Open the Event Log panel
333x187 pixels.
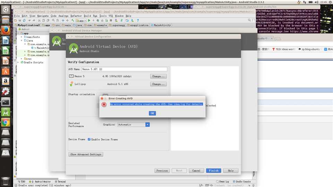223,181
